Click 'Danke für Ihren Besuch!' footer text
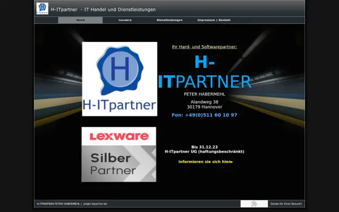 [286, 204]
